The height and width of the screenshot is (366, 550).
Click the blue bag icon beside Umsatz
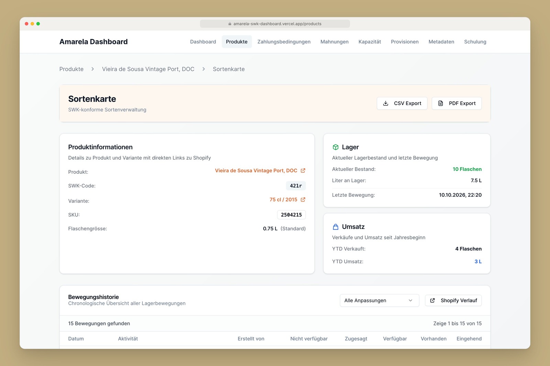[x=335, y=227]
